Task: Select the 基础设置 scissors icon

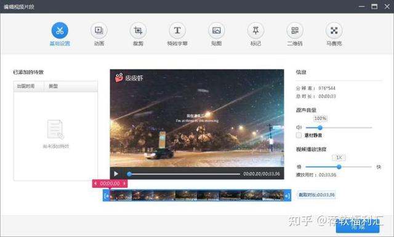Action: point(60,30)
